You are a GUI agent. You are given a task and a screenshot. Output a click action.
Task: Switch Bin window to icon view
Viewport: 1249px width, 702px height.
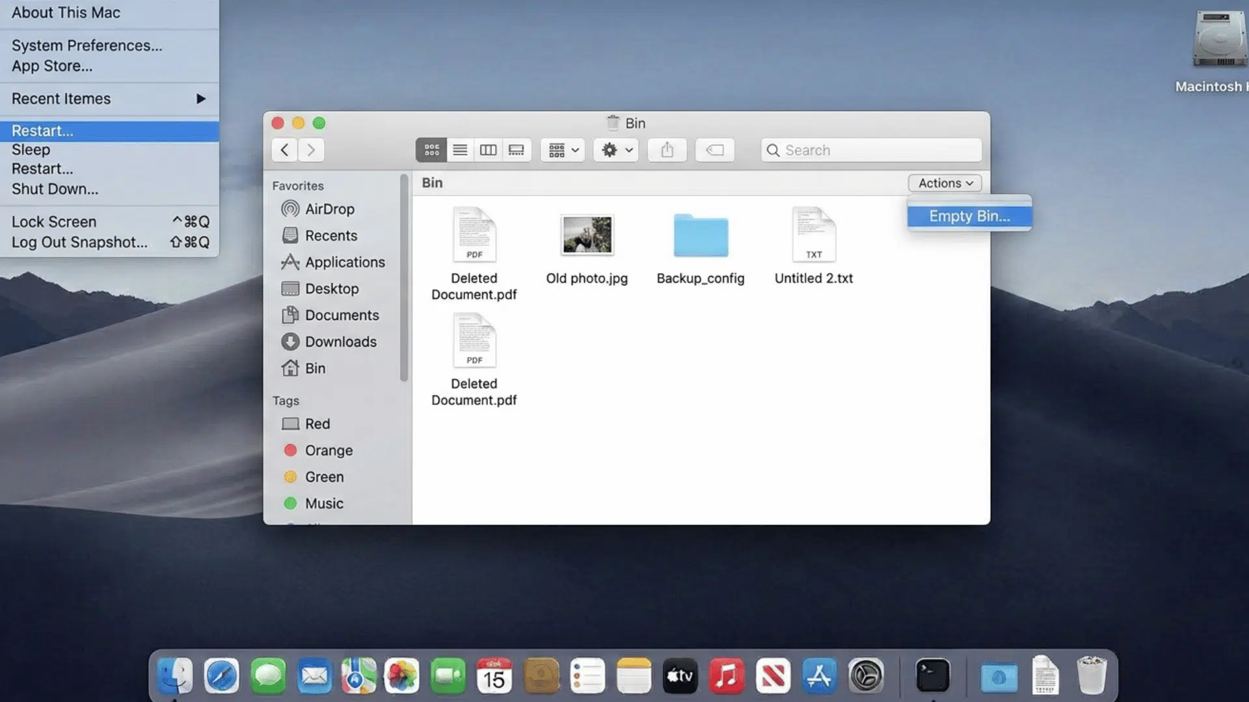pos(431,150)
